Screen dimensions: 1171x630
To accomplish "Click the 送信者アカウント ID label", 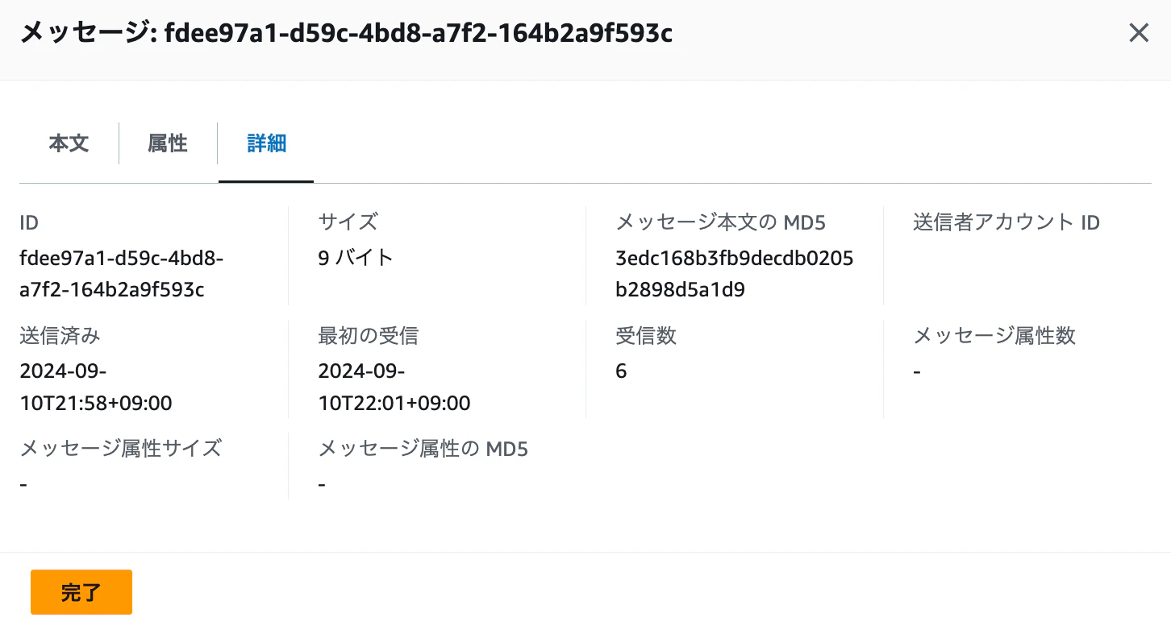I will tap(1006, 222).
